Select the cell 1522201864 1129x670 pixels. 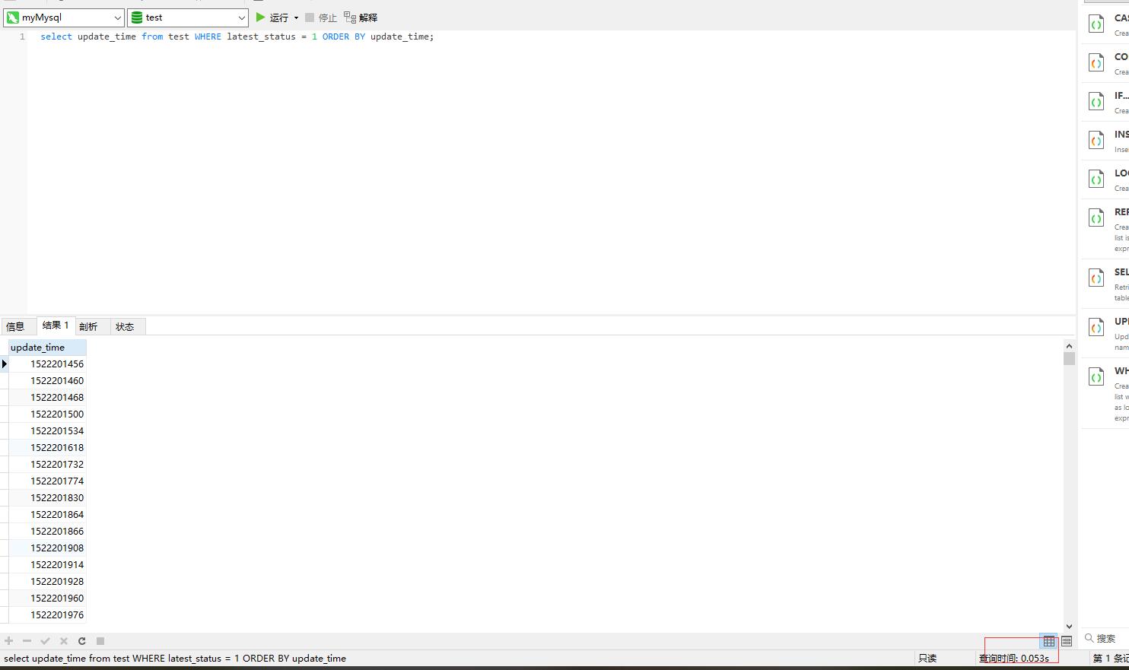pyautogui.click(x=47, y=515)
